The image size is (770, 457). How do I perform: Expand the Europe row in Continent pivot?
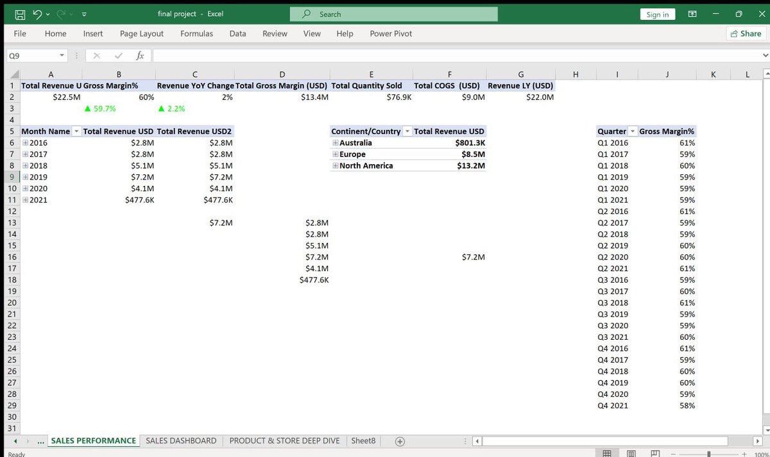tap(334, 154)
